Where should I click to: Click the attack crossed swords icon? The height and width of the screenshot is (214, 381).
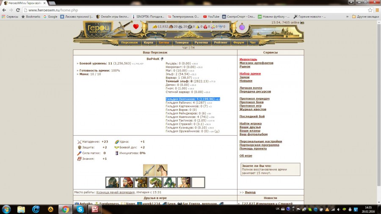(x=80, y=142)
